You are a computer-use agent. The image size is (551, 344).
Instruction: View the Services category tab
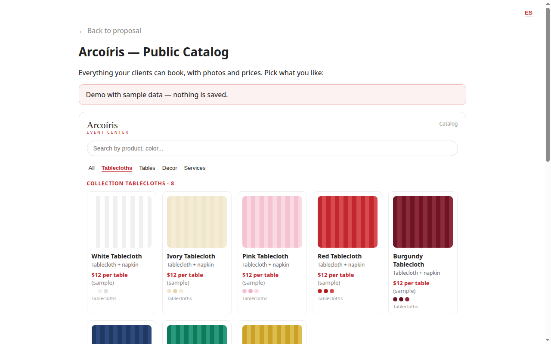point(195,168)
